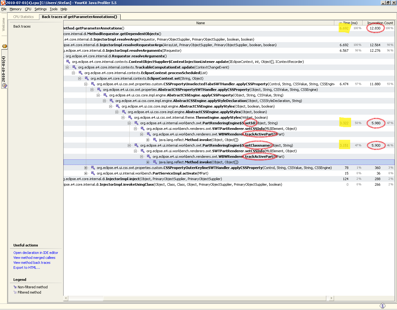Collapse the PartRenderingEngine$5.setClassname node
Image resolution: width=397 pixels, height=310 pixels.
129,145
